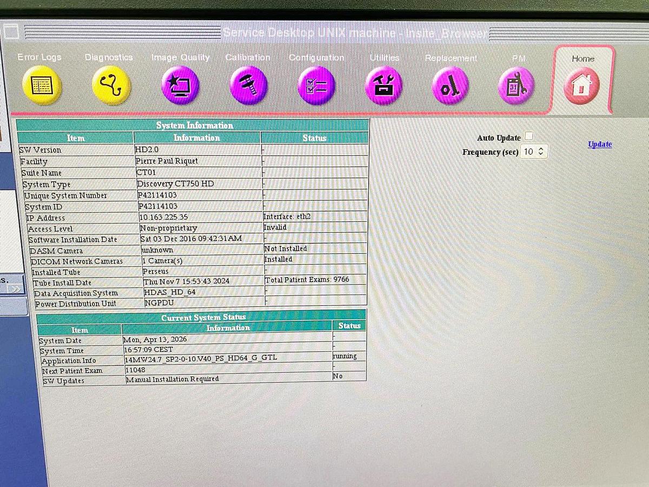Screen dimensions: 649x487
Task: Select Manual Installation Required text
Action: point(172,379)
